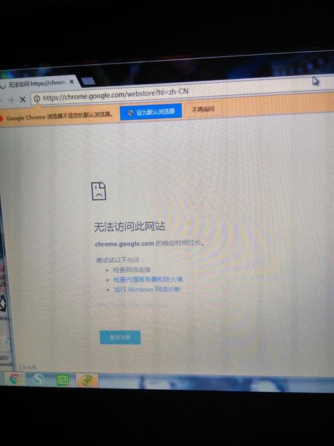Close the 无法访问 https://chrom tab
The width and height of the screenshot is (334, 446).
(71, 82)
